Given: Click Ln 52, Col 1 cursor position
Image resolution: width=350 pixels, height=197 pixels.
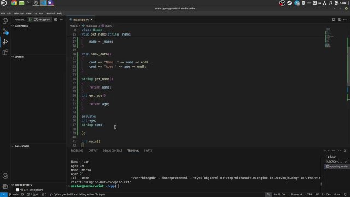Looking at the screenshot, I should (281, 195).
